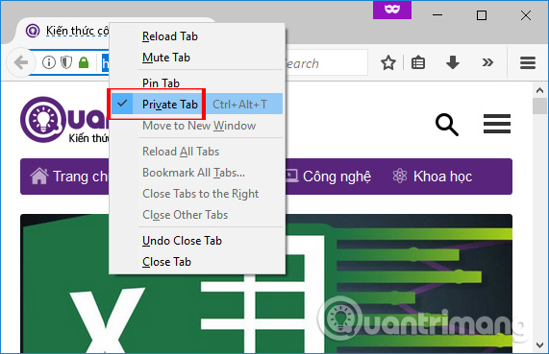Click the Quantrimang logo

64,120
